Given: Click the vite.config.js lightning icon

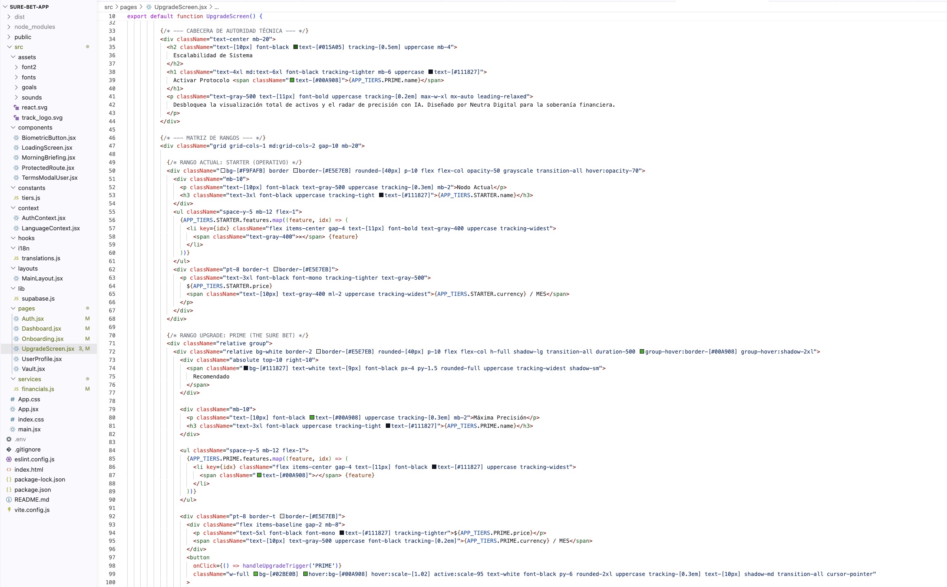Looking at the screenshot, I should 9,510.
